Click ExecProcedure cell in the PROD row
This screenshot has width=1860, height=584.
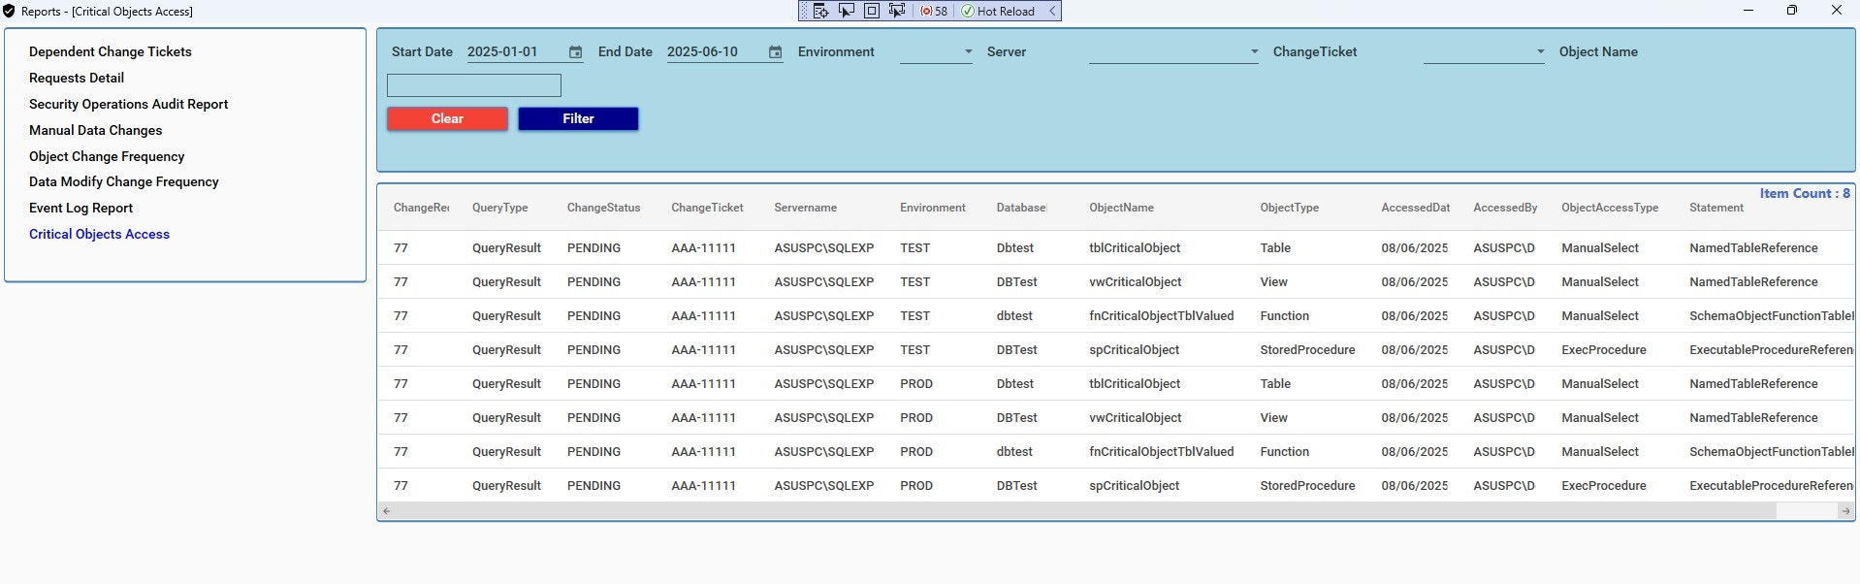click(1604, 485)
